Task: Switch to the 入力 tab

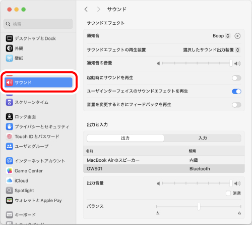Action: coord(203,138)
